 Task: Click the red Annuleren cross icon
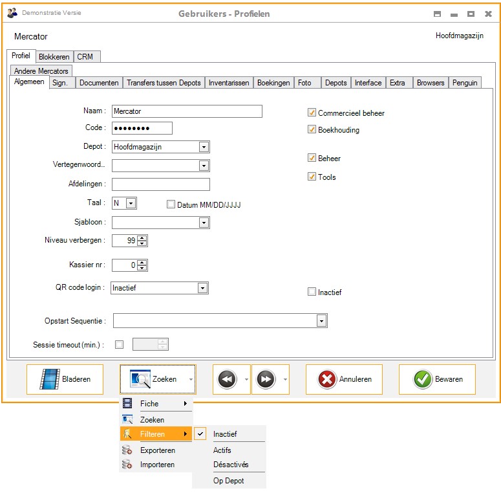pos(327,379)
